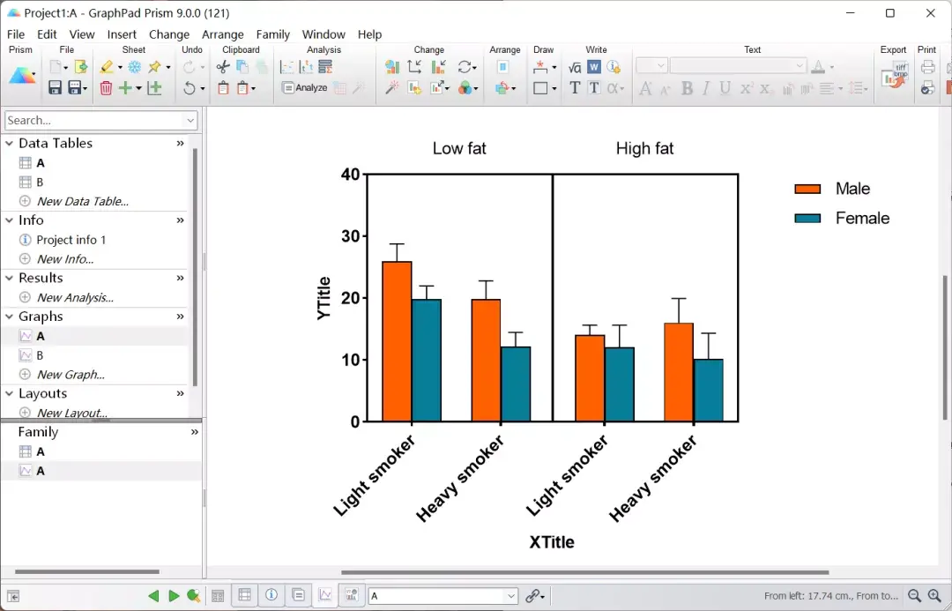Click the Analyze button in Analysis group

(x=305, y=88)
